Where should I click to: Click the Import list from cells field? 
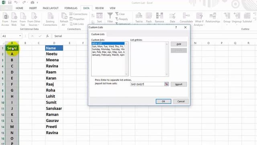pyautogui.click(x=147, y=84)
